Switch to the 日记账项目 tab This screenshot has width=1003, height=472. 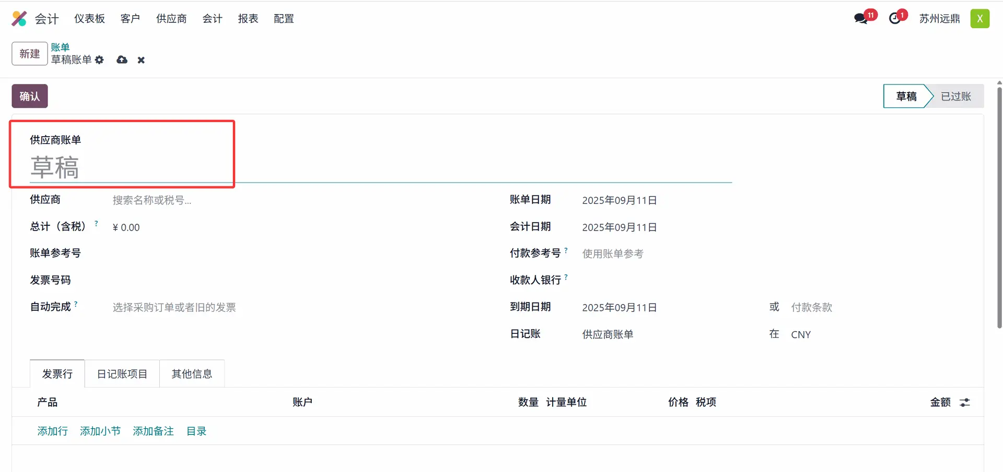122,374
